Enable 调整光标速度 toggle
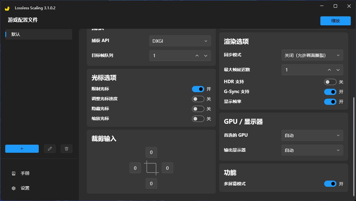The width and height of the screenshot is (356, 201). pyautogui.click(x=198, y=99)
